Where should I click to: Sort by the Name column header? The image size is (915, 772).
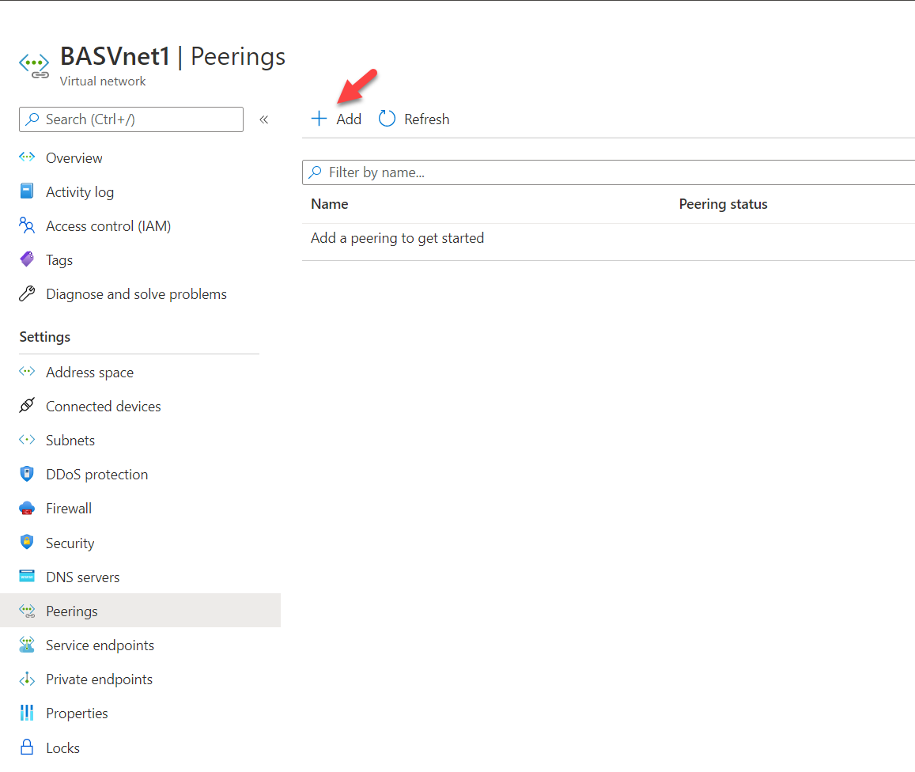click(330, 204)
